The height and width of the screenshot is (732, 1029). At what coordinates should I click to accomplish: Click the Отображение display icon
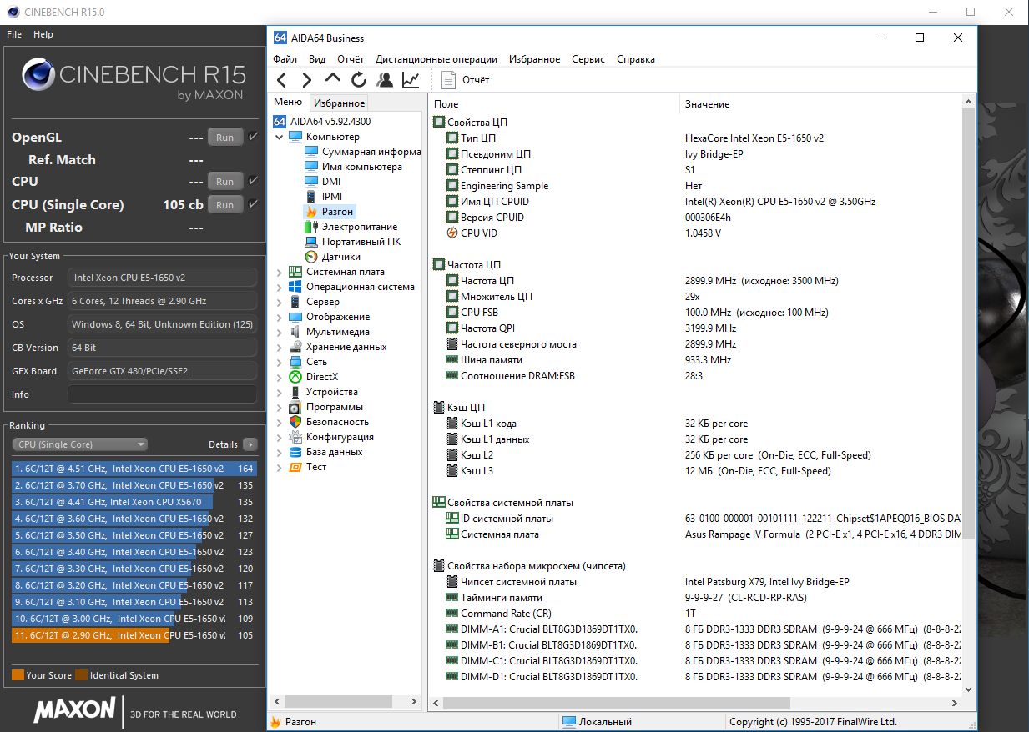[295, 317]
